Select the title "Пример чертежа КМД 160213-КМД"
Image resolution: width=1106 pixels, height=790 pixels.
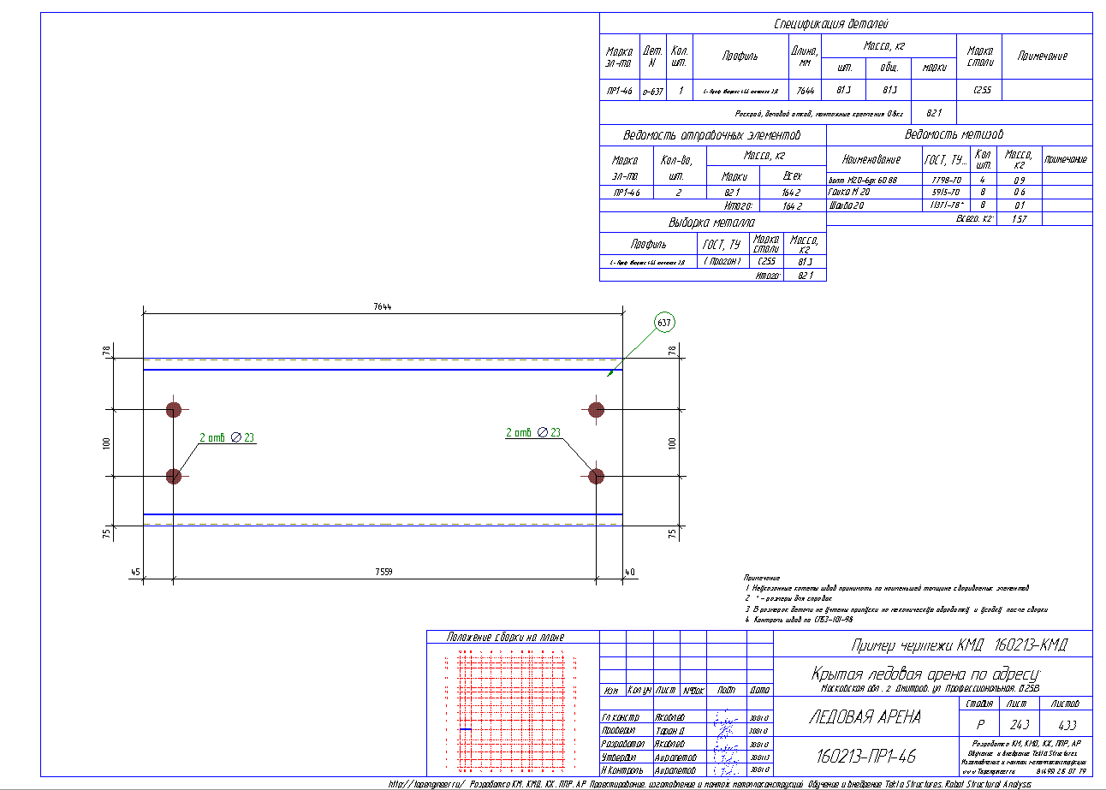[959, 644]
